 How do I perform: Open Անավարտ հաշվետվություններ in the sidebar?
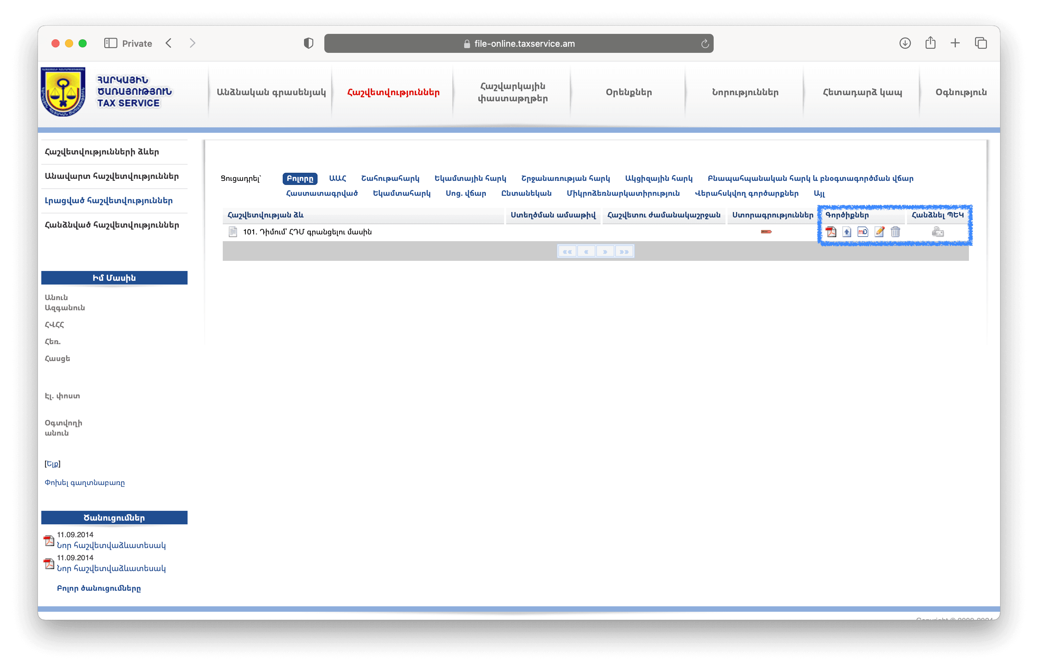112,176
